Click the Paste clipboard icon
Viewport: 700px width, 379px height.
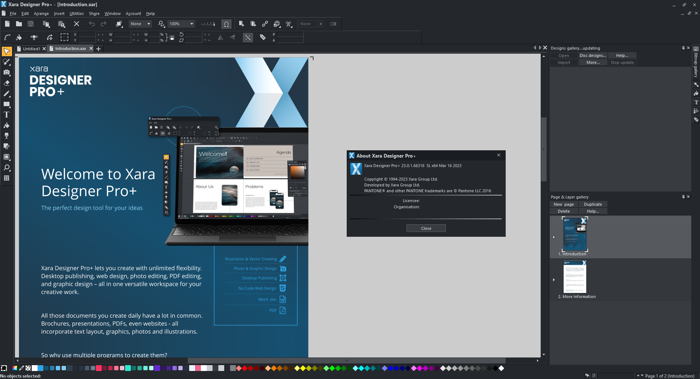62,24
